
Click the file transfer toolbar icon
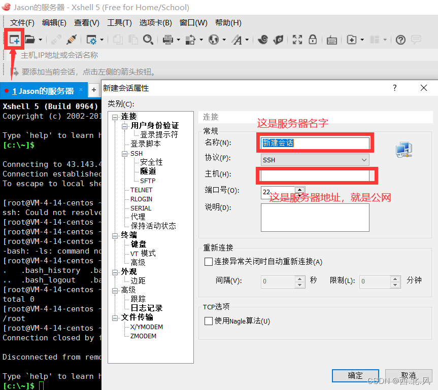190,40
